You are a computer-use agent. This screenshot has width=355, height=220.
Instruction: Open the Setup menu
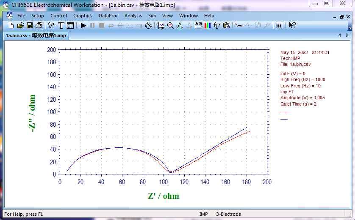point(38,16)
